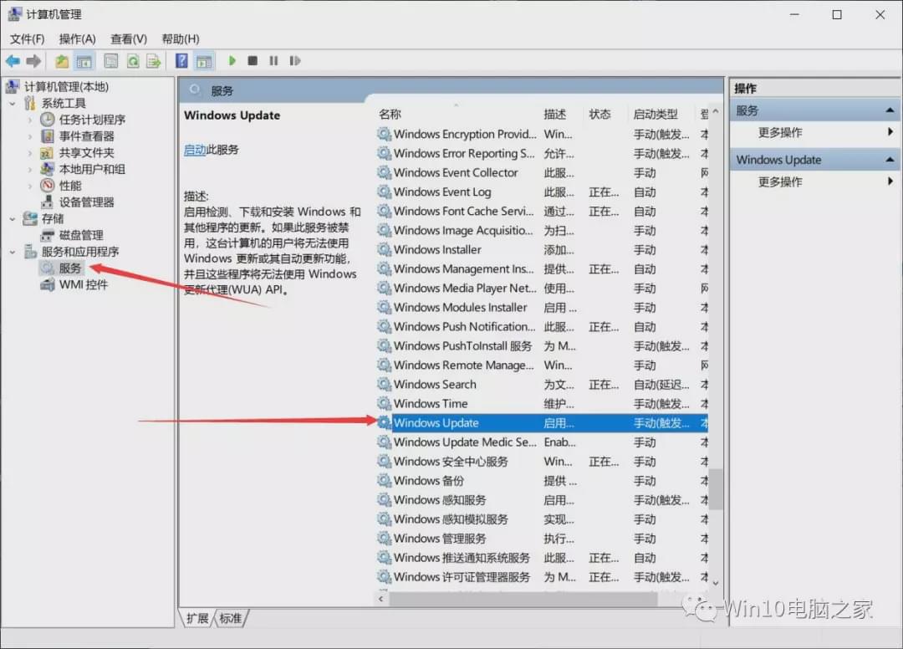Viewport: 903px width, 649px height.
Task: Collapse the 系统工具 tree node
Action: pos(13,104)
